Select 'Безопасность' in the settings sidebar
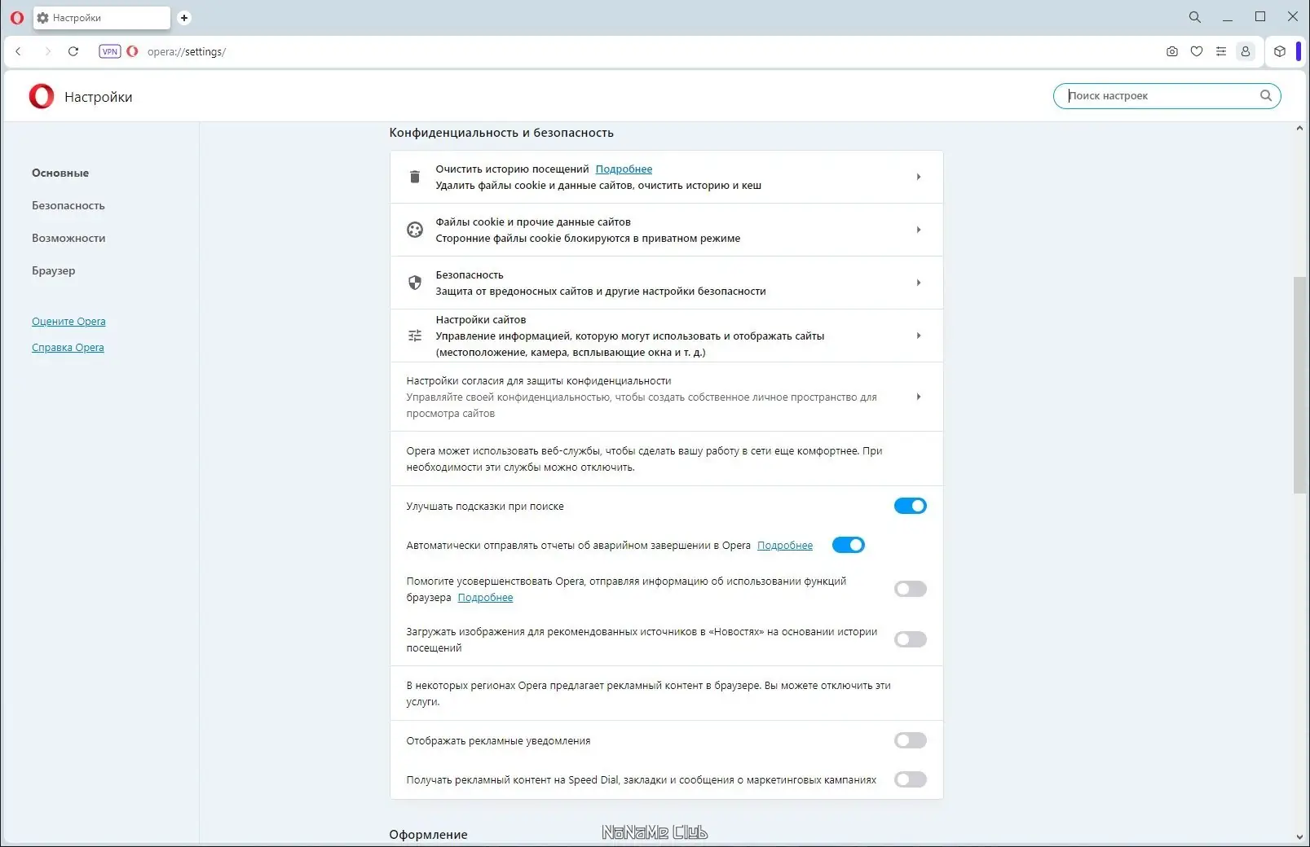Viewport: 1310px width, 847px height. (68, 205)
